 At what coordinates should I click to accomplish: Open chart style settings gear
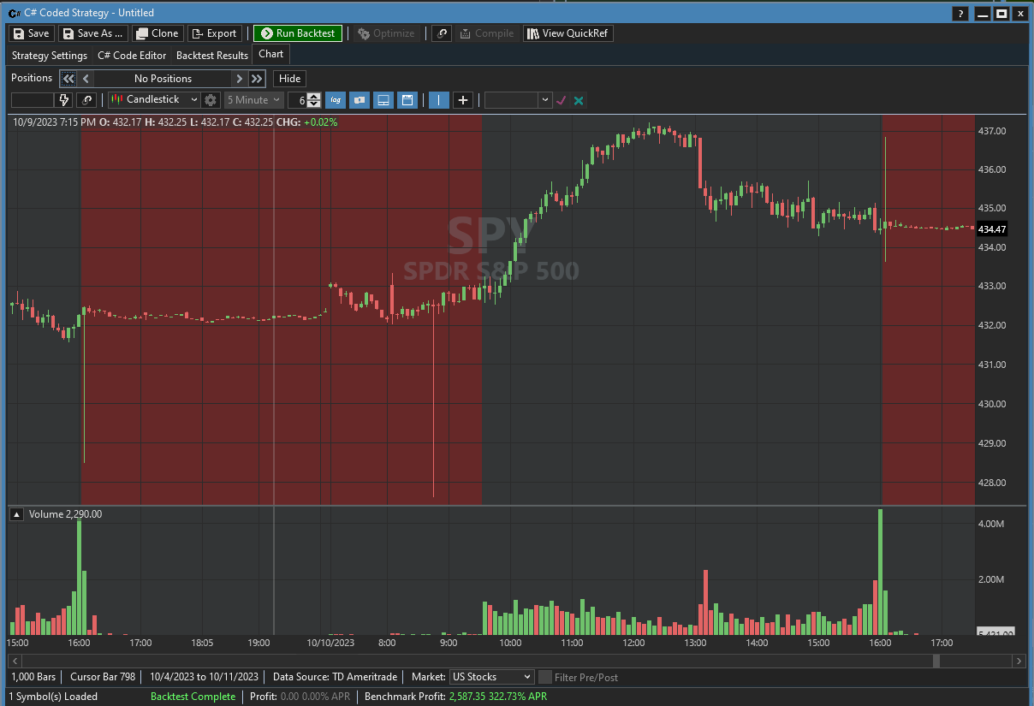click(211, 100)
